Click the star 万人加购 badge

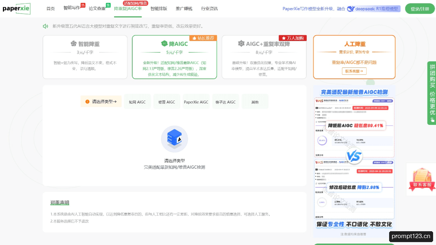(x=293, y=38)
